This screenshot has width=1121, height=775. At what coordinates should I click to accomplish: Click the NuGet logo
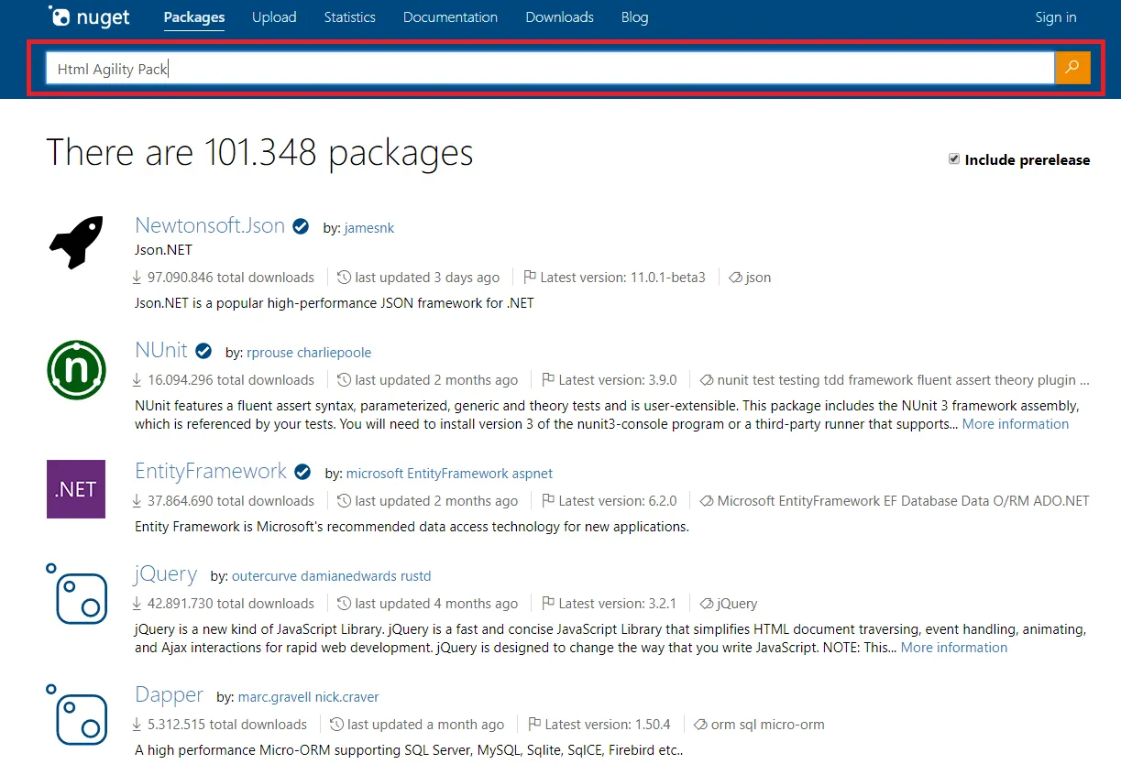(90, 16)
